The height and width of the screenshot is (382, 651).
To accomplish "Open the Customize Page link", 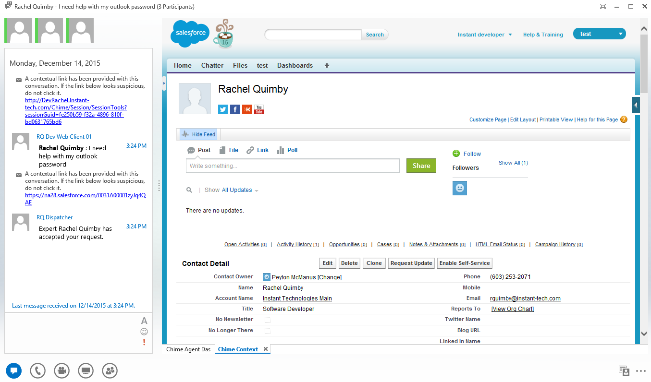I will 488,119.
